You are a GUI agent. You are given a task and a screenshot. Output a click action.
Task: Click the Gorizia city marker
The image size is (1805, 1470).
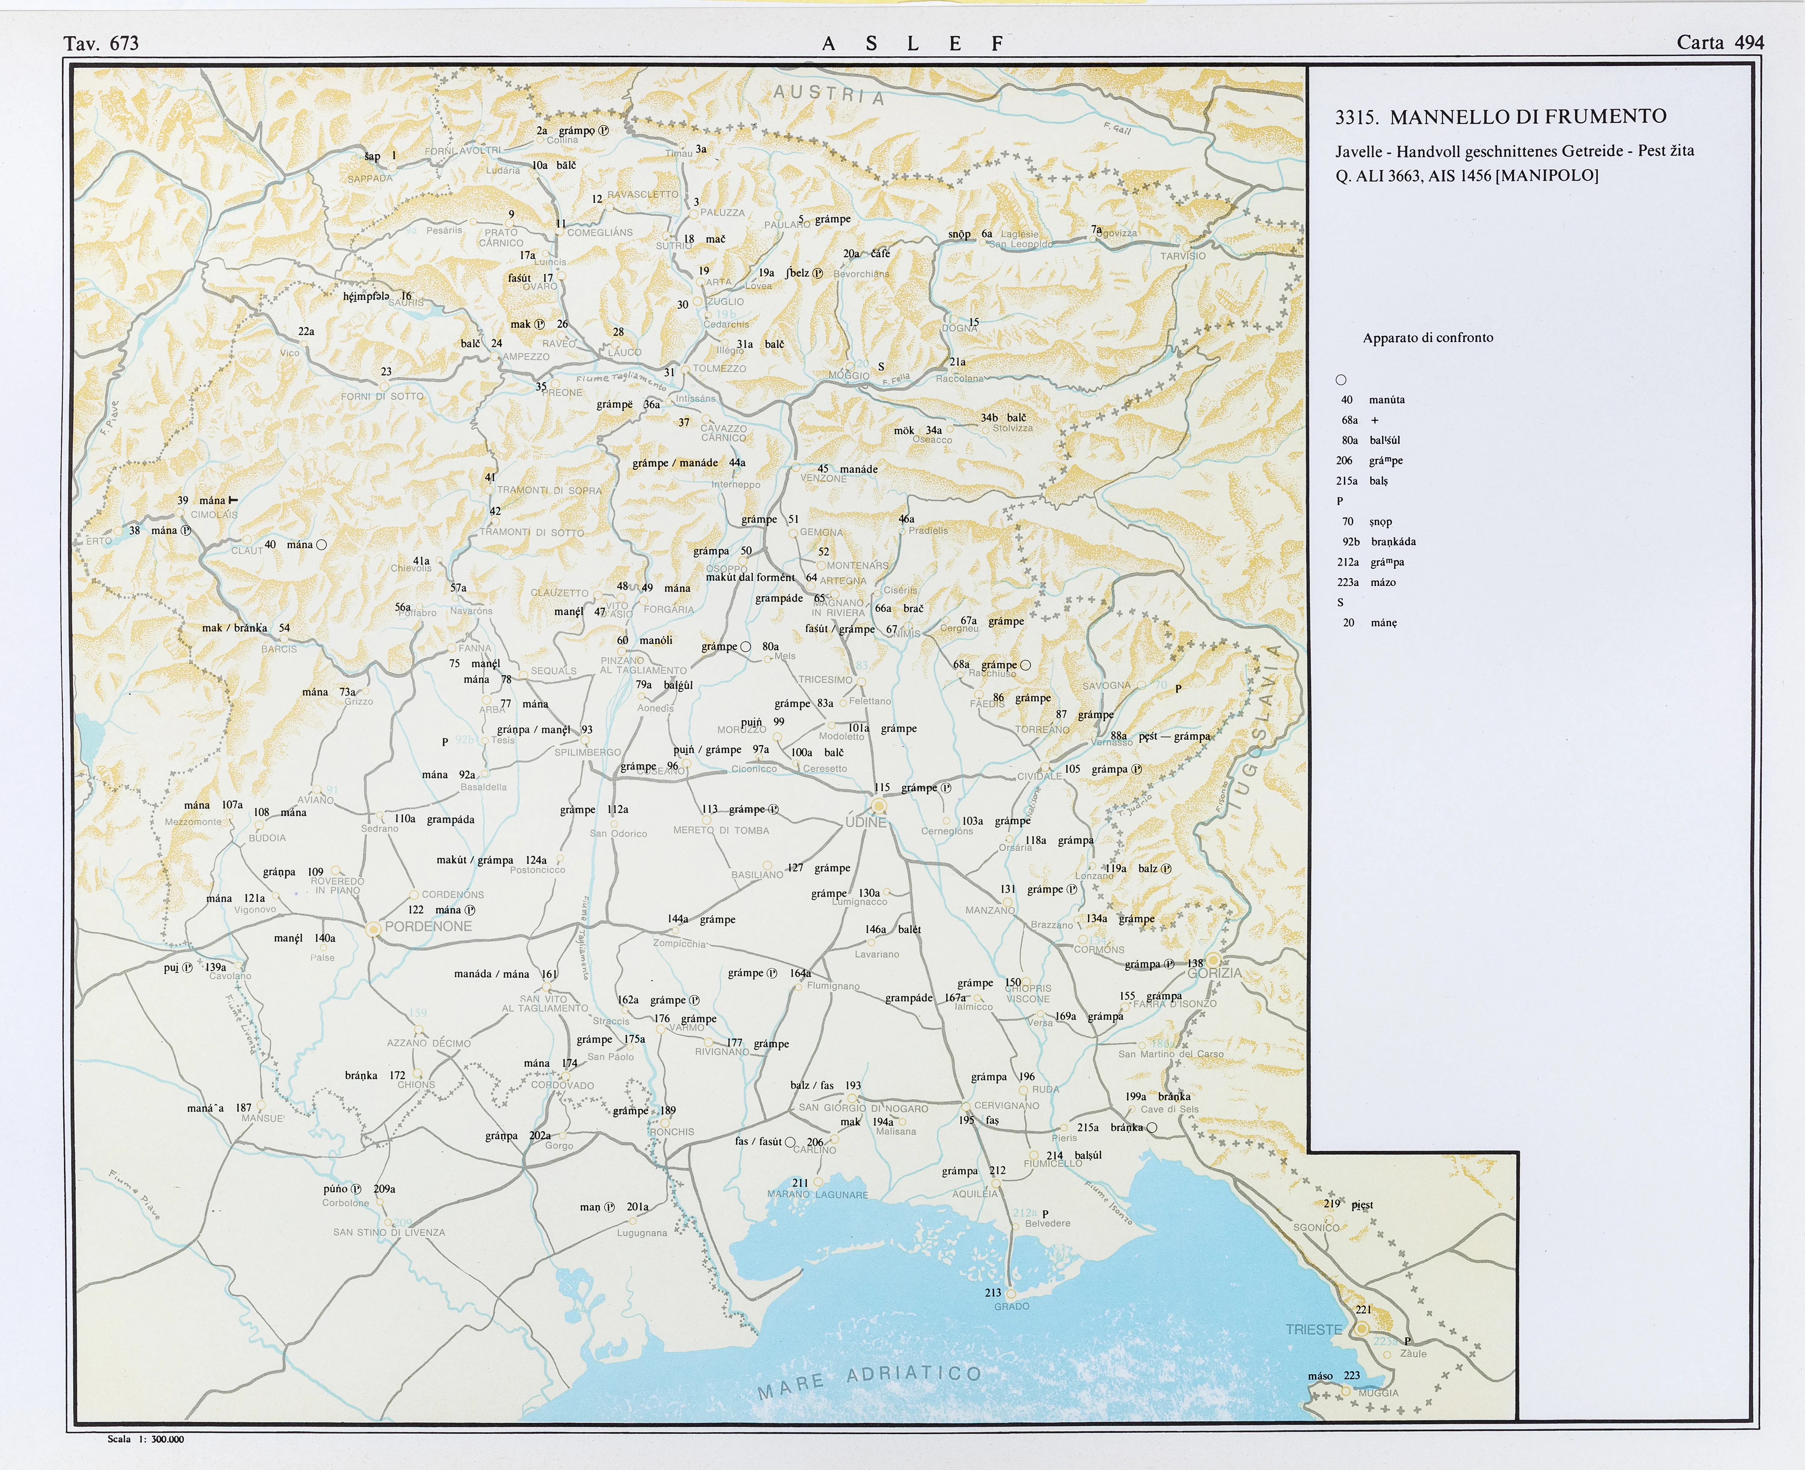pyautogui.click(x=1213, y=960)
